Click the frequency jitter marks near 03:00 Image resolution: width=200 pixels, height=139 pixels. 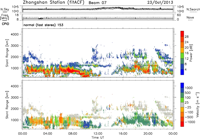41,19
